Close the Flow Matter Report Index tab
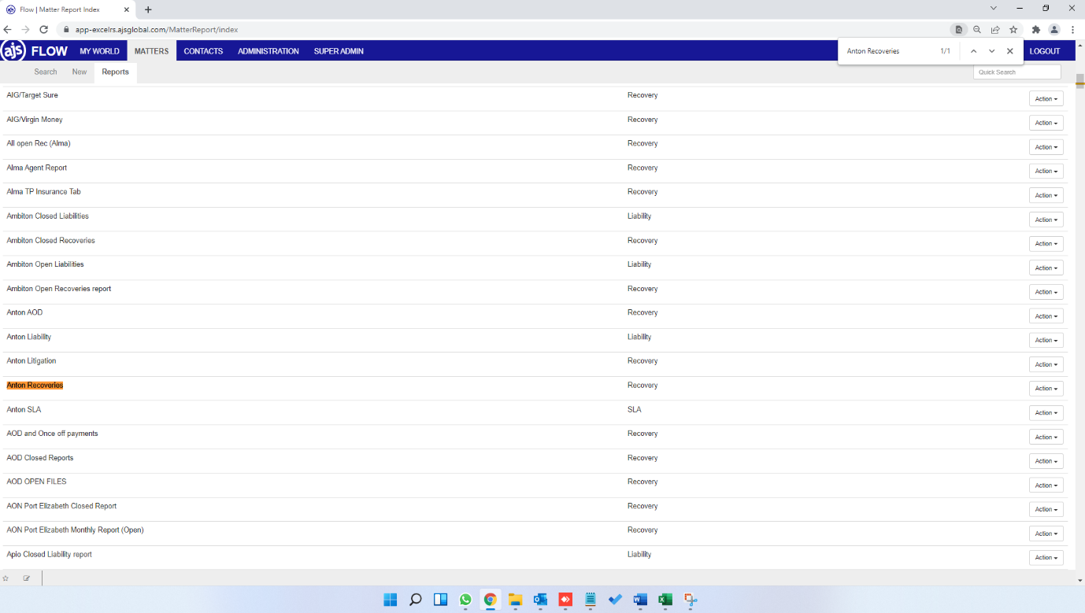 pyautogui.click(x=127, y=9)
